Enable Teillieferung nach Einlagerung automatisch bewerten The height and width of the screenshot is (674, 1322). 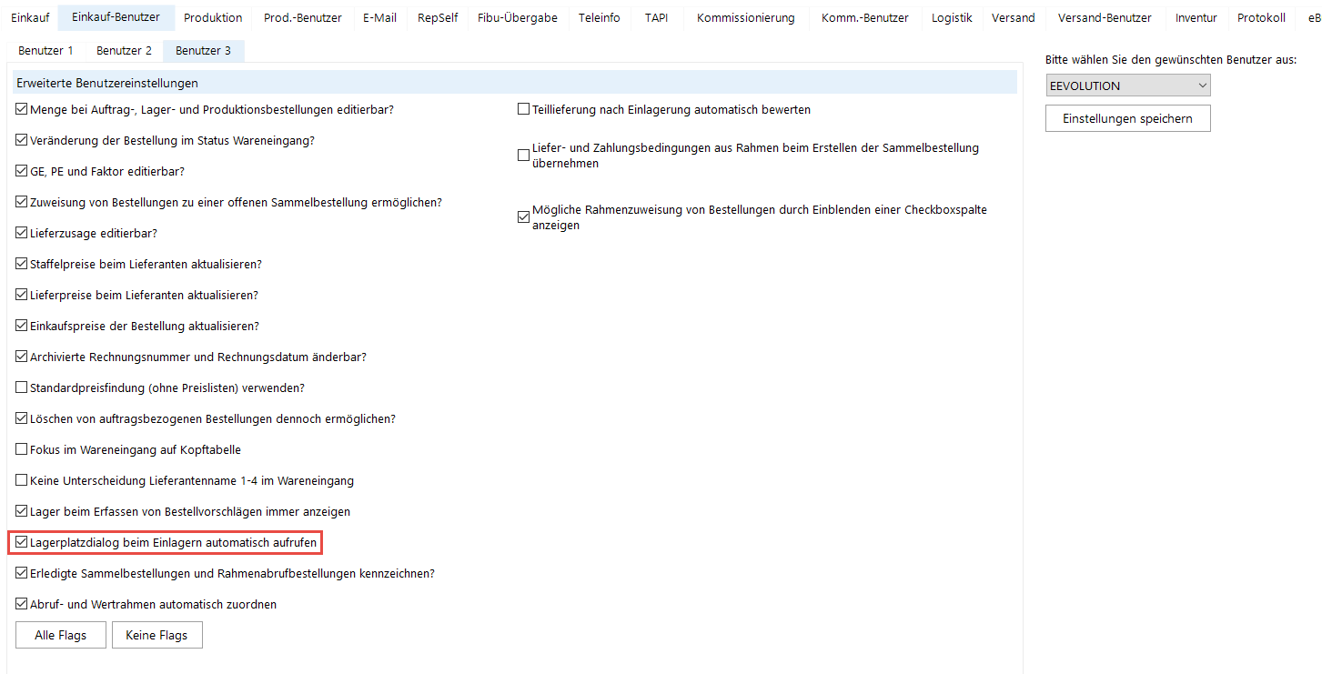[523, 109]
